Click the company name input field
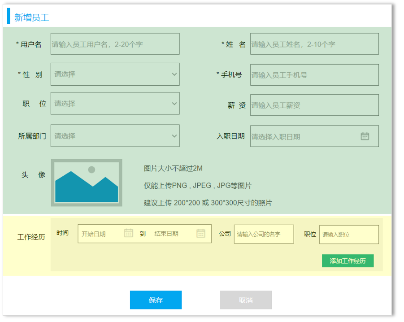 (x=264, y=234)
